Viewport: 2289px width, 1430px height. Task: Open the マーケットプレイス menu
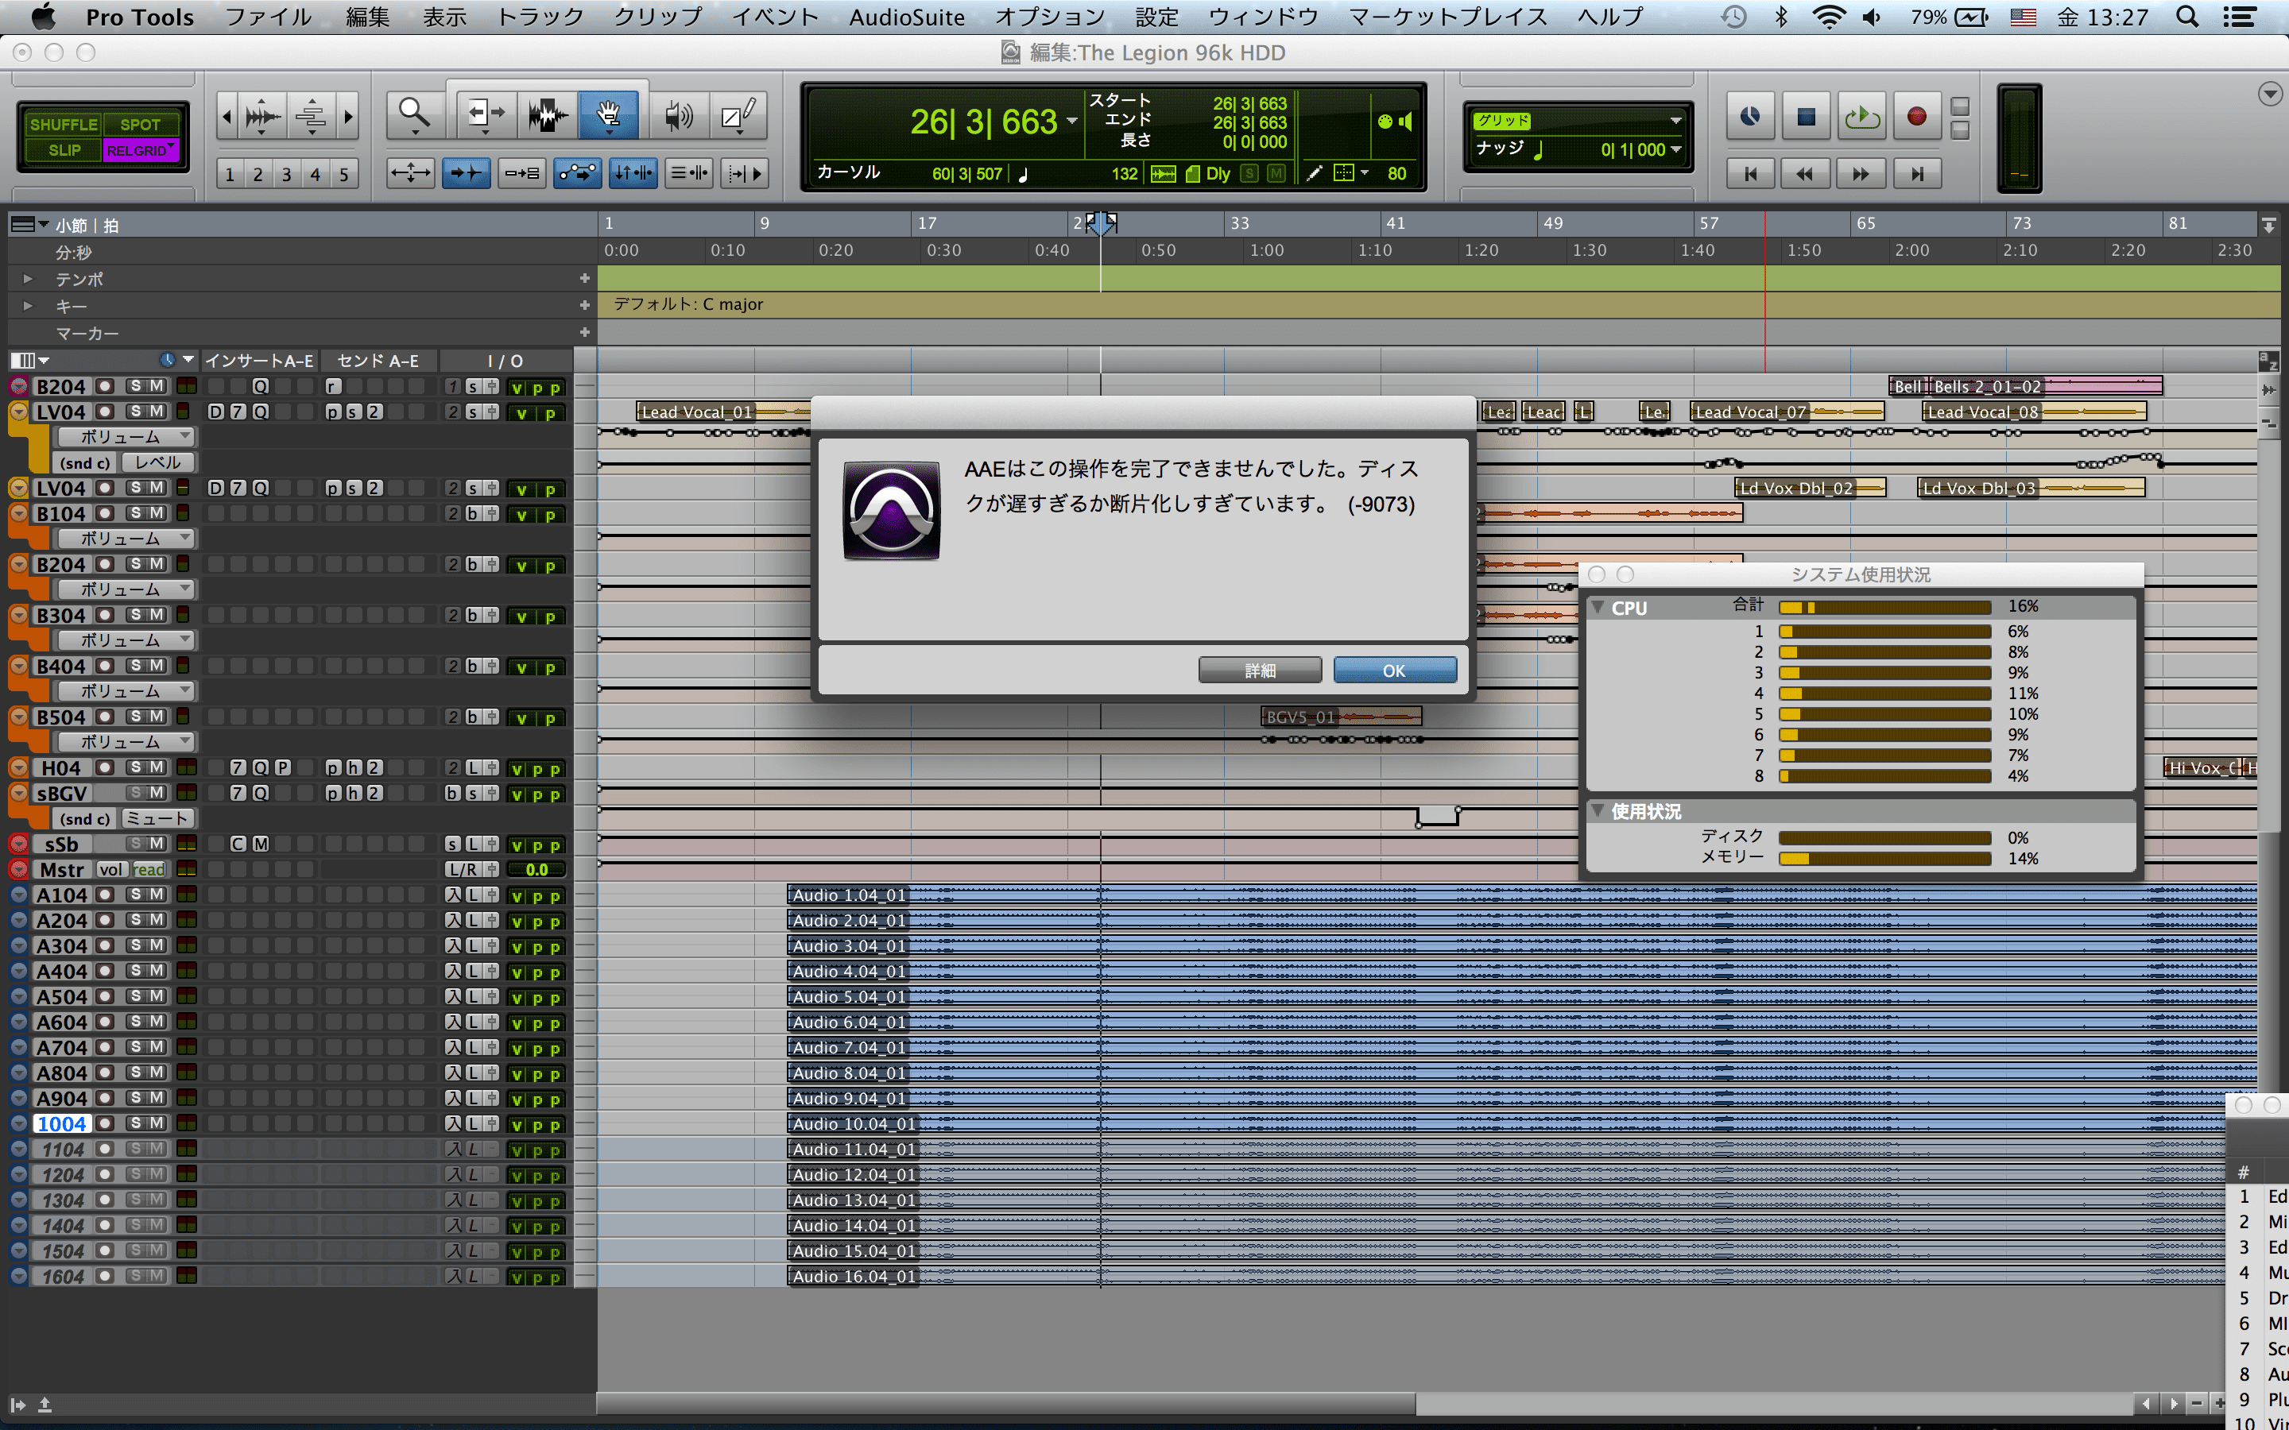1447,17
